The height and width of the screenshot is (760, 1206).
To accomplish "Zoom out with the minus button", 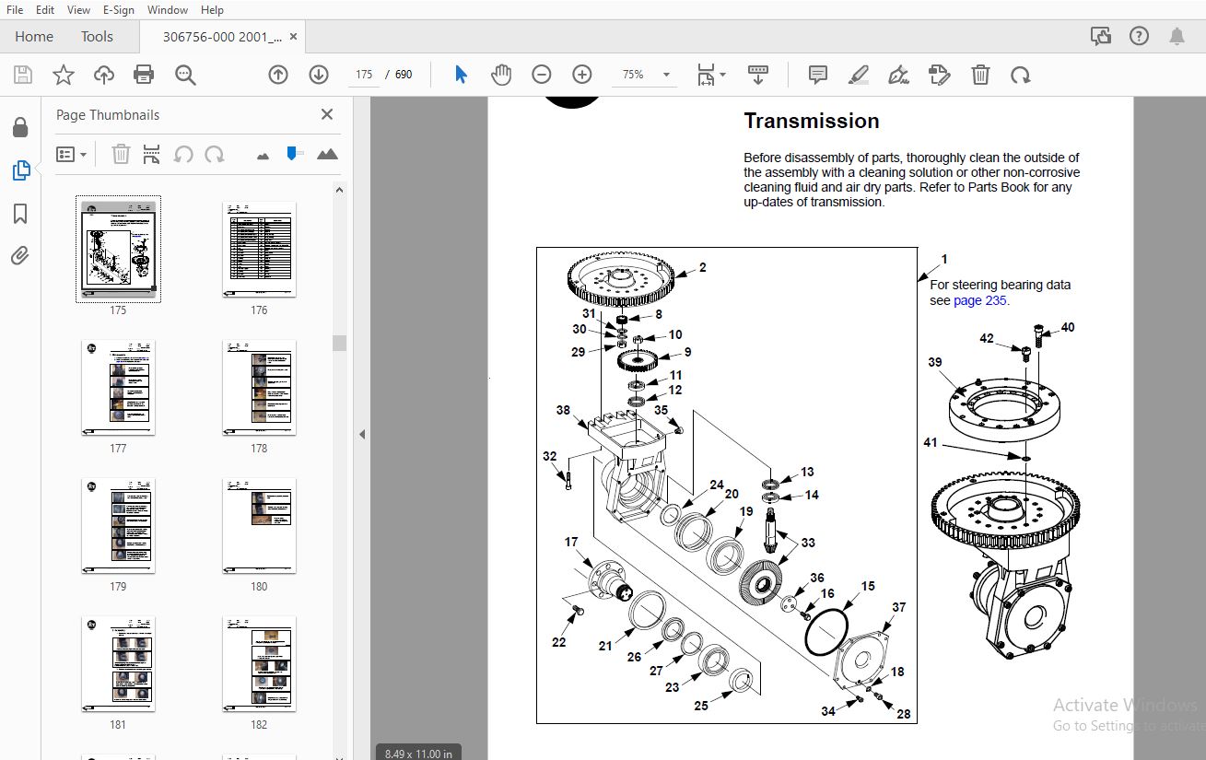I will (542, 75).
